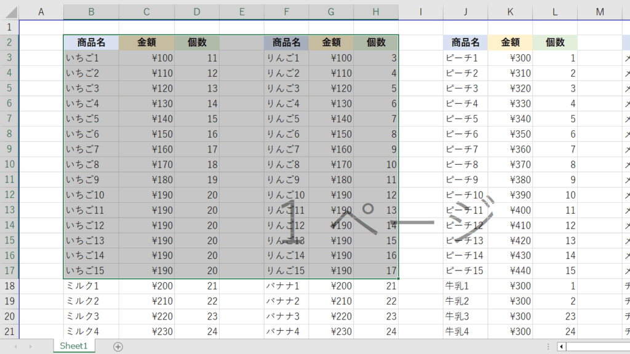The width and height of the screenshot is (630, 354).
Task: Select column J header
Action: [465, 12]
